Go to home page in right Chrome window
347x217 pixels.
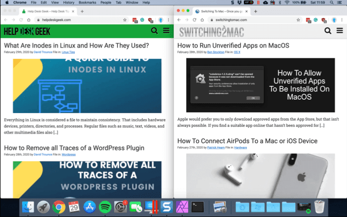point(202,20)
